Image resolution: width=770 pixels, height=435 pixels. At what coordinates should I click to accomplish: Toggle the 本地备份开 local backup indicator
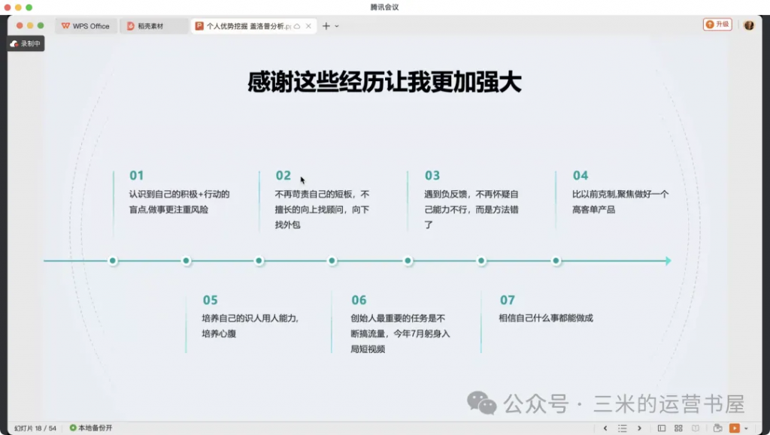pyautogui.click(x=90, y=428)
